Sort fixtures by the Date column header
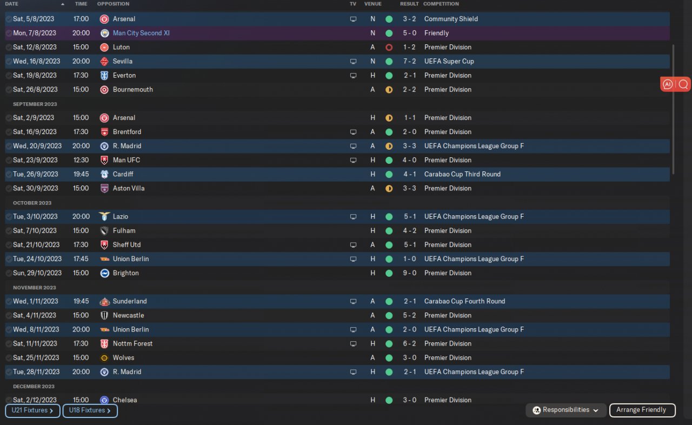Screen dimensions: 692x425 click(11, 4)
